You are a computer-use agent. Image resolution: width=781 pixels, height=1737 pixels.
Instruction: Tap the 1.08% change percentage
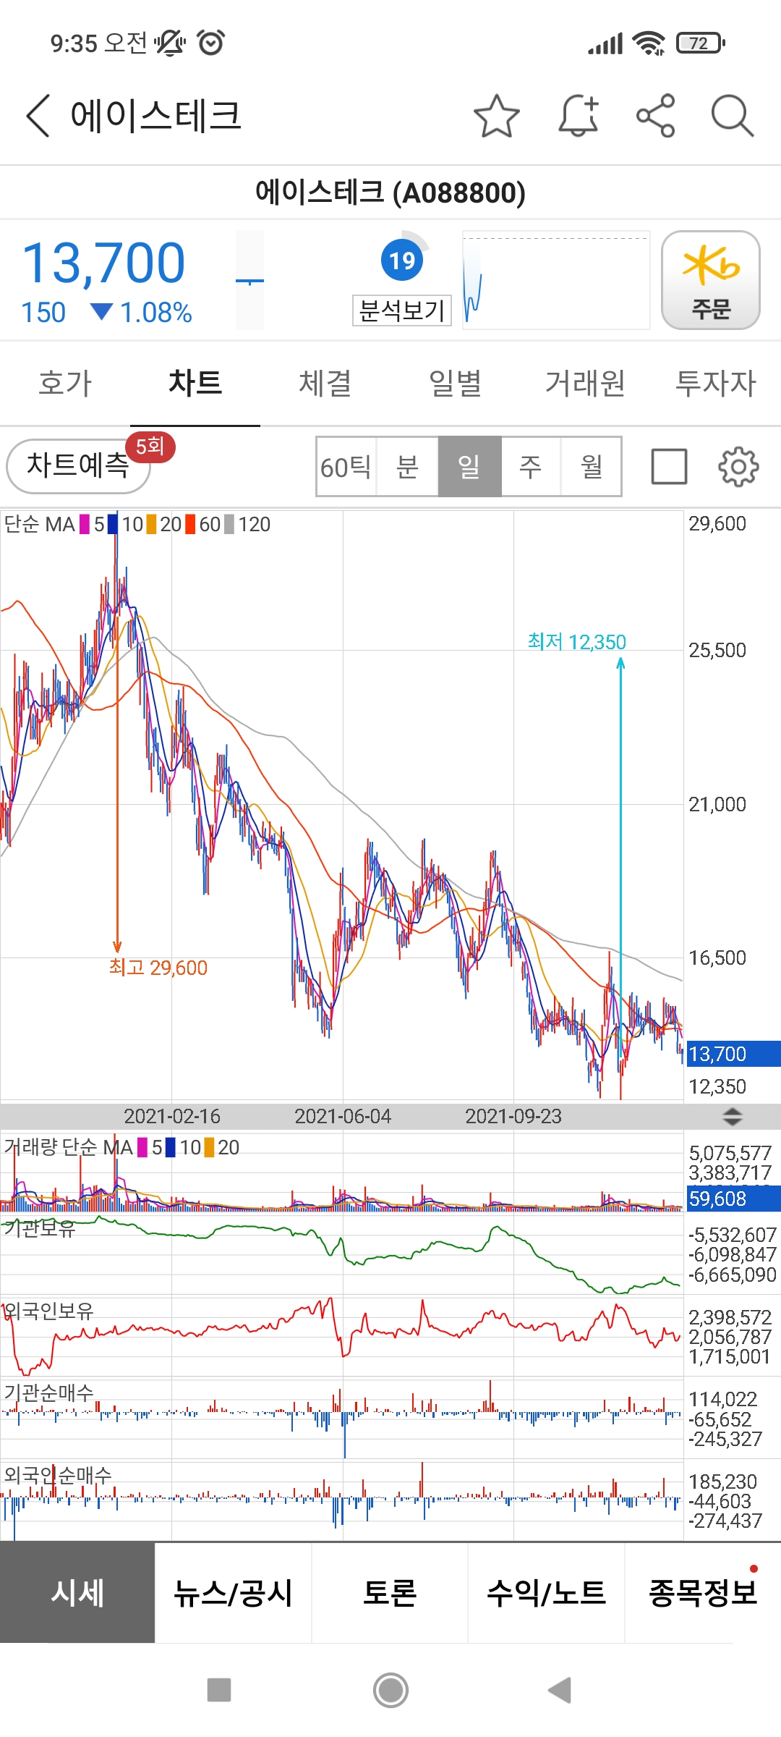click(x=155, y=313)
